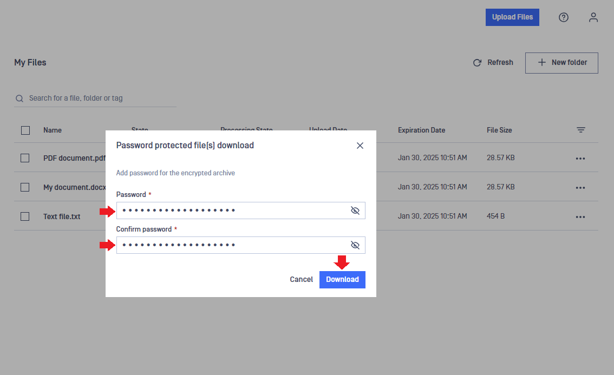Expand actions menu for Text file.txt row

pos(580,217)
